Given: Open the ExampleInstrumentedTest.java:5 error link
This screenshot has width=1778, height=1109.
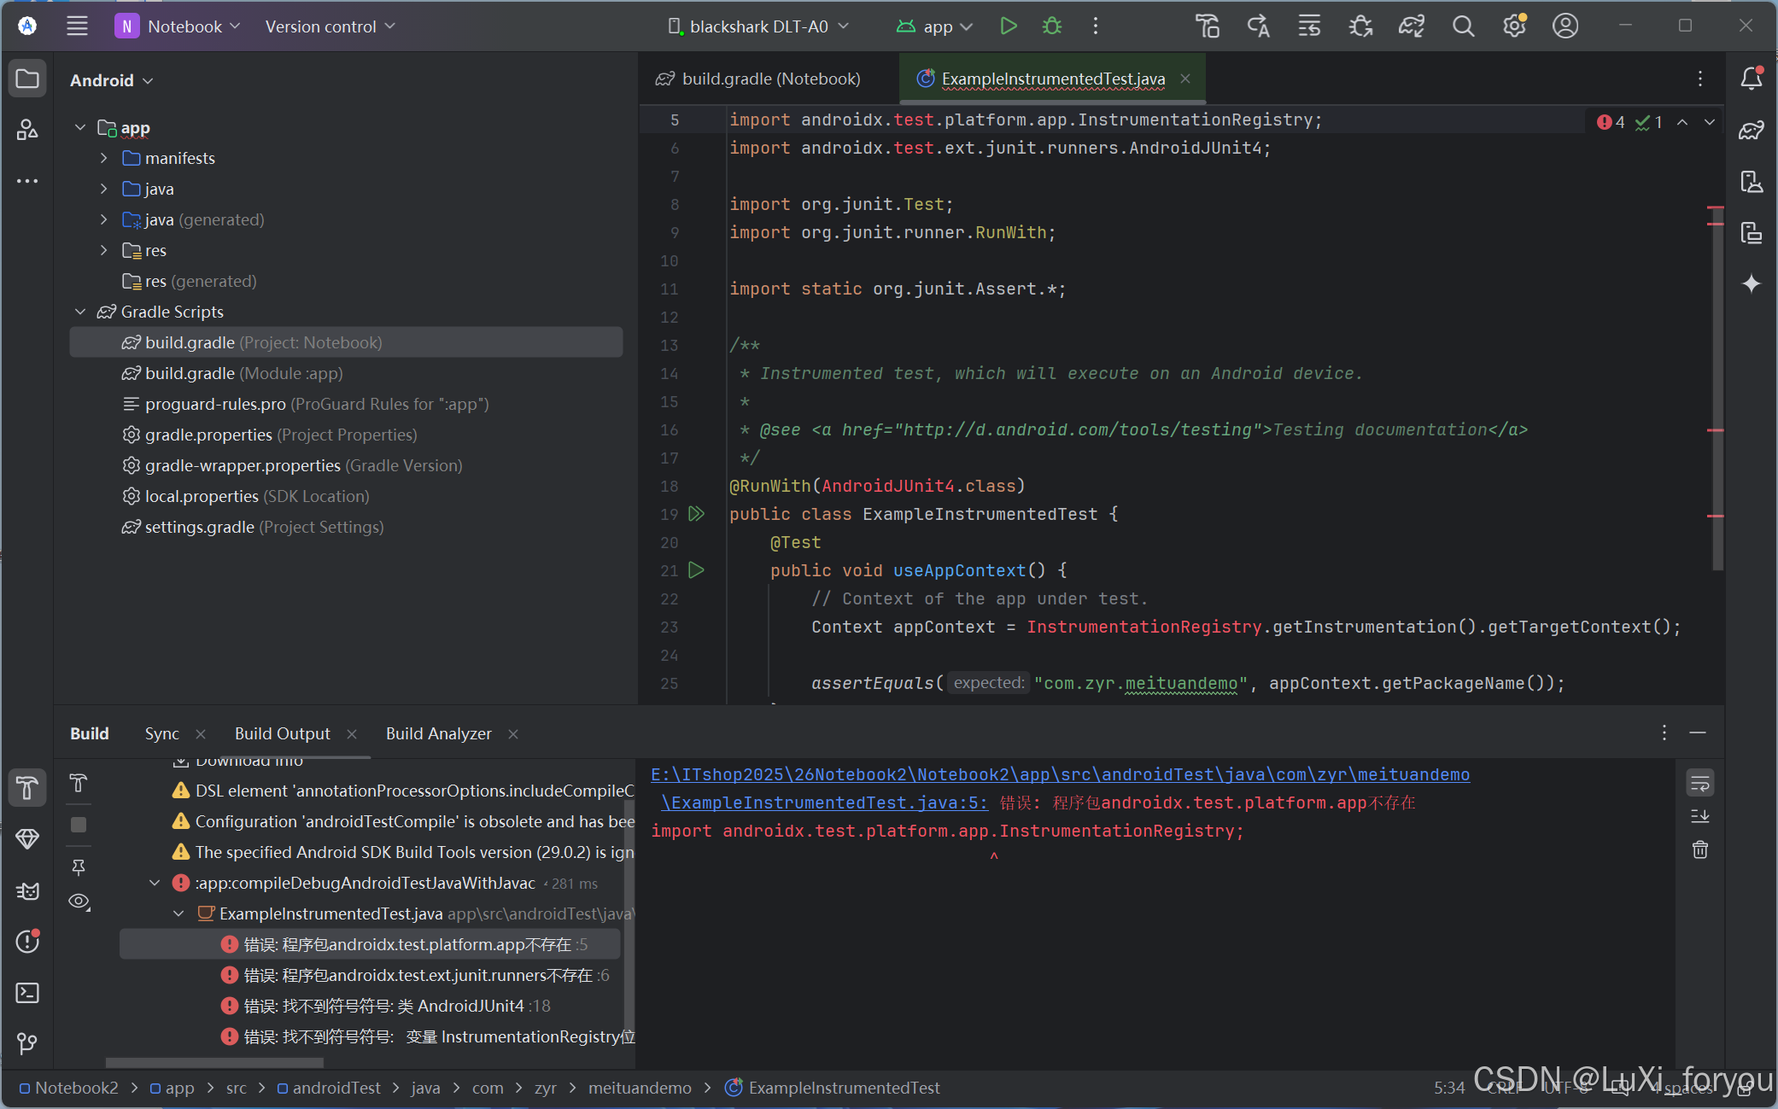Looking at the screenshot, I should click(824, 803).
